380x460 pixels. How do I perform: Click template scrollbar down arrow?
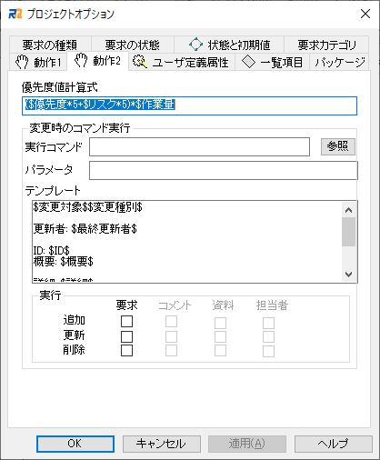tap(348, 275)
